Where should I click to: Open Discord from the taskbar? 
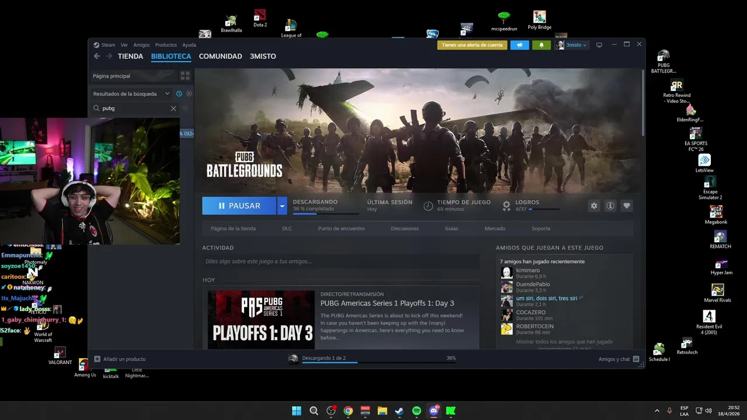pyautogui.click(x=434, y=411)
